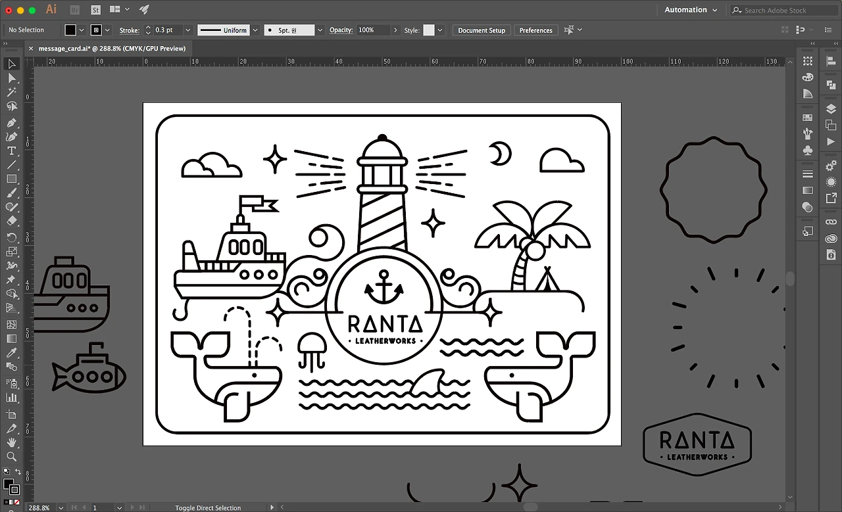
Task: Open the Stroke panel icon
Action: [808, 174]
